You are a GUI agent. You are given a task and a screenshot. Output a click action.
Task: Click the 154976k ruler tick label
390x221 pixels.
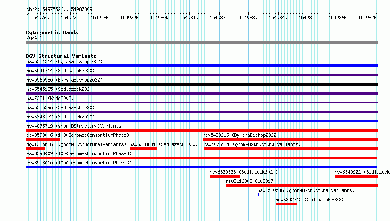coord(40,18)
